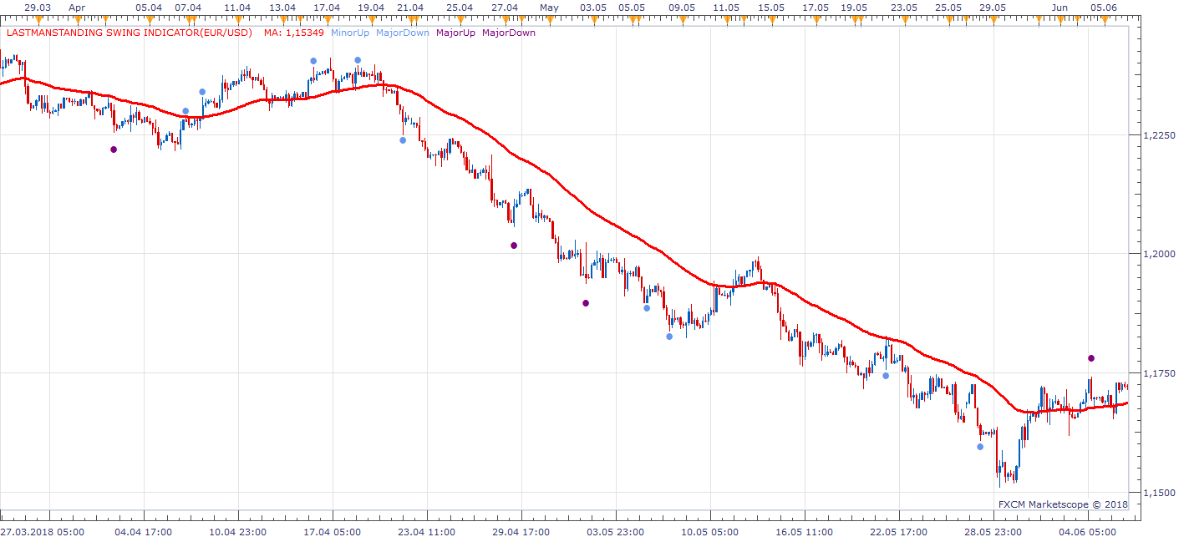Click the 10.04 23:00 bottom time label
1189x542 pixels.
tap(238, 531)
